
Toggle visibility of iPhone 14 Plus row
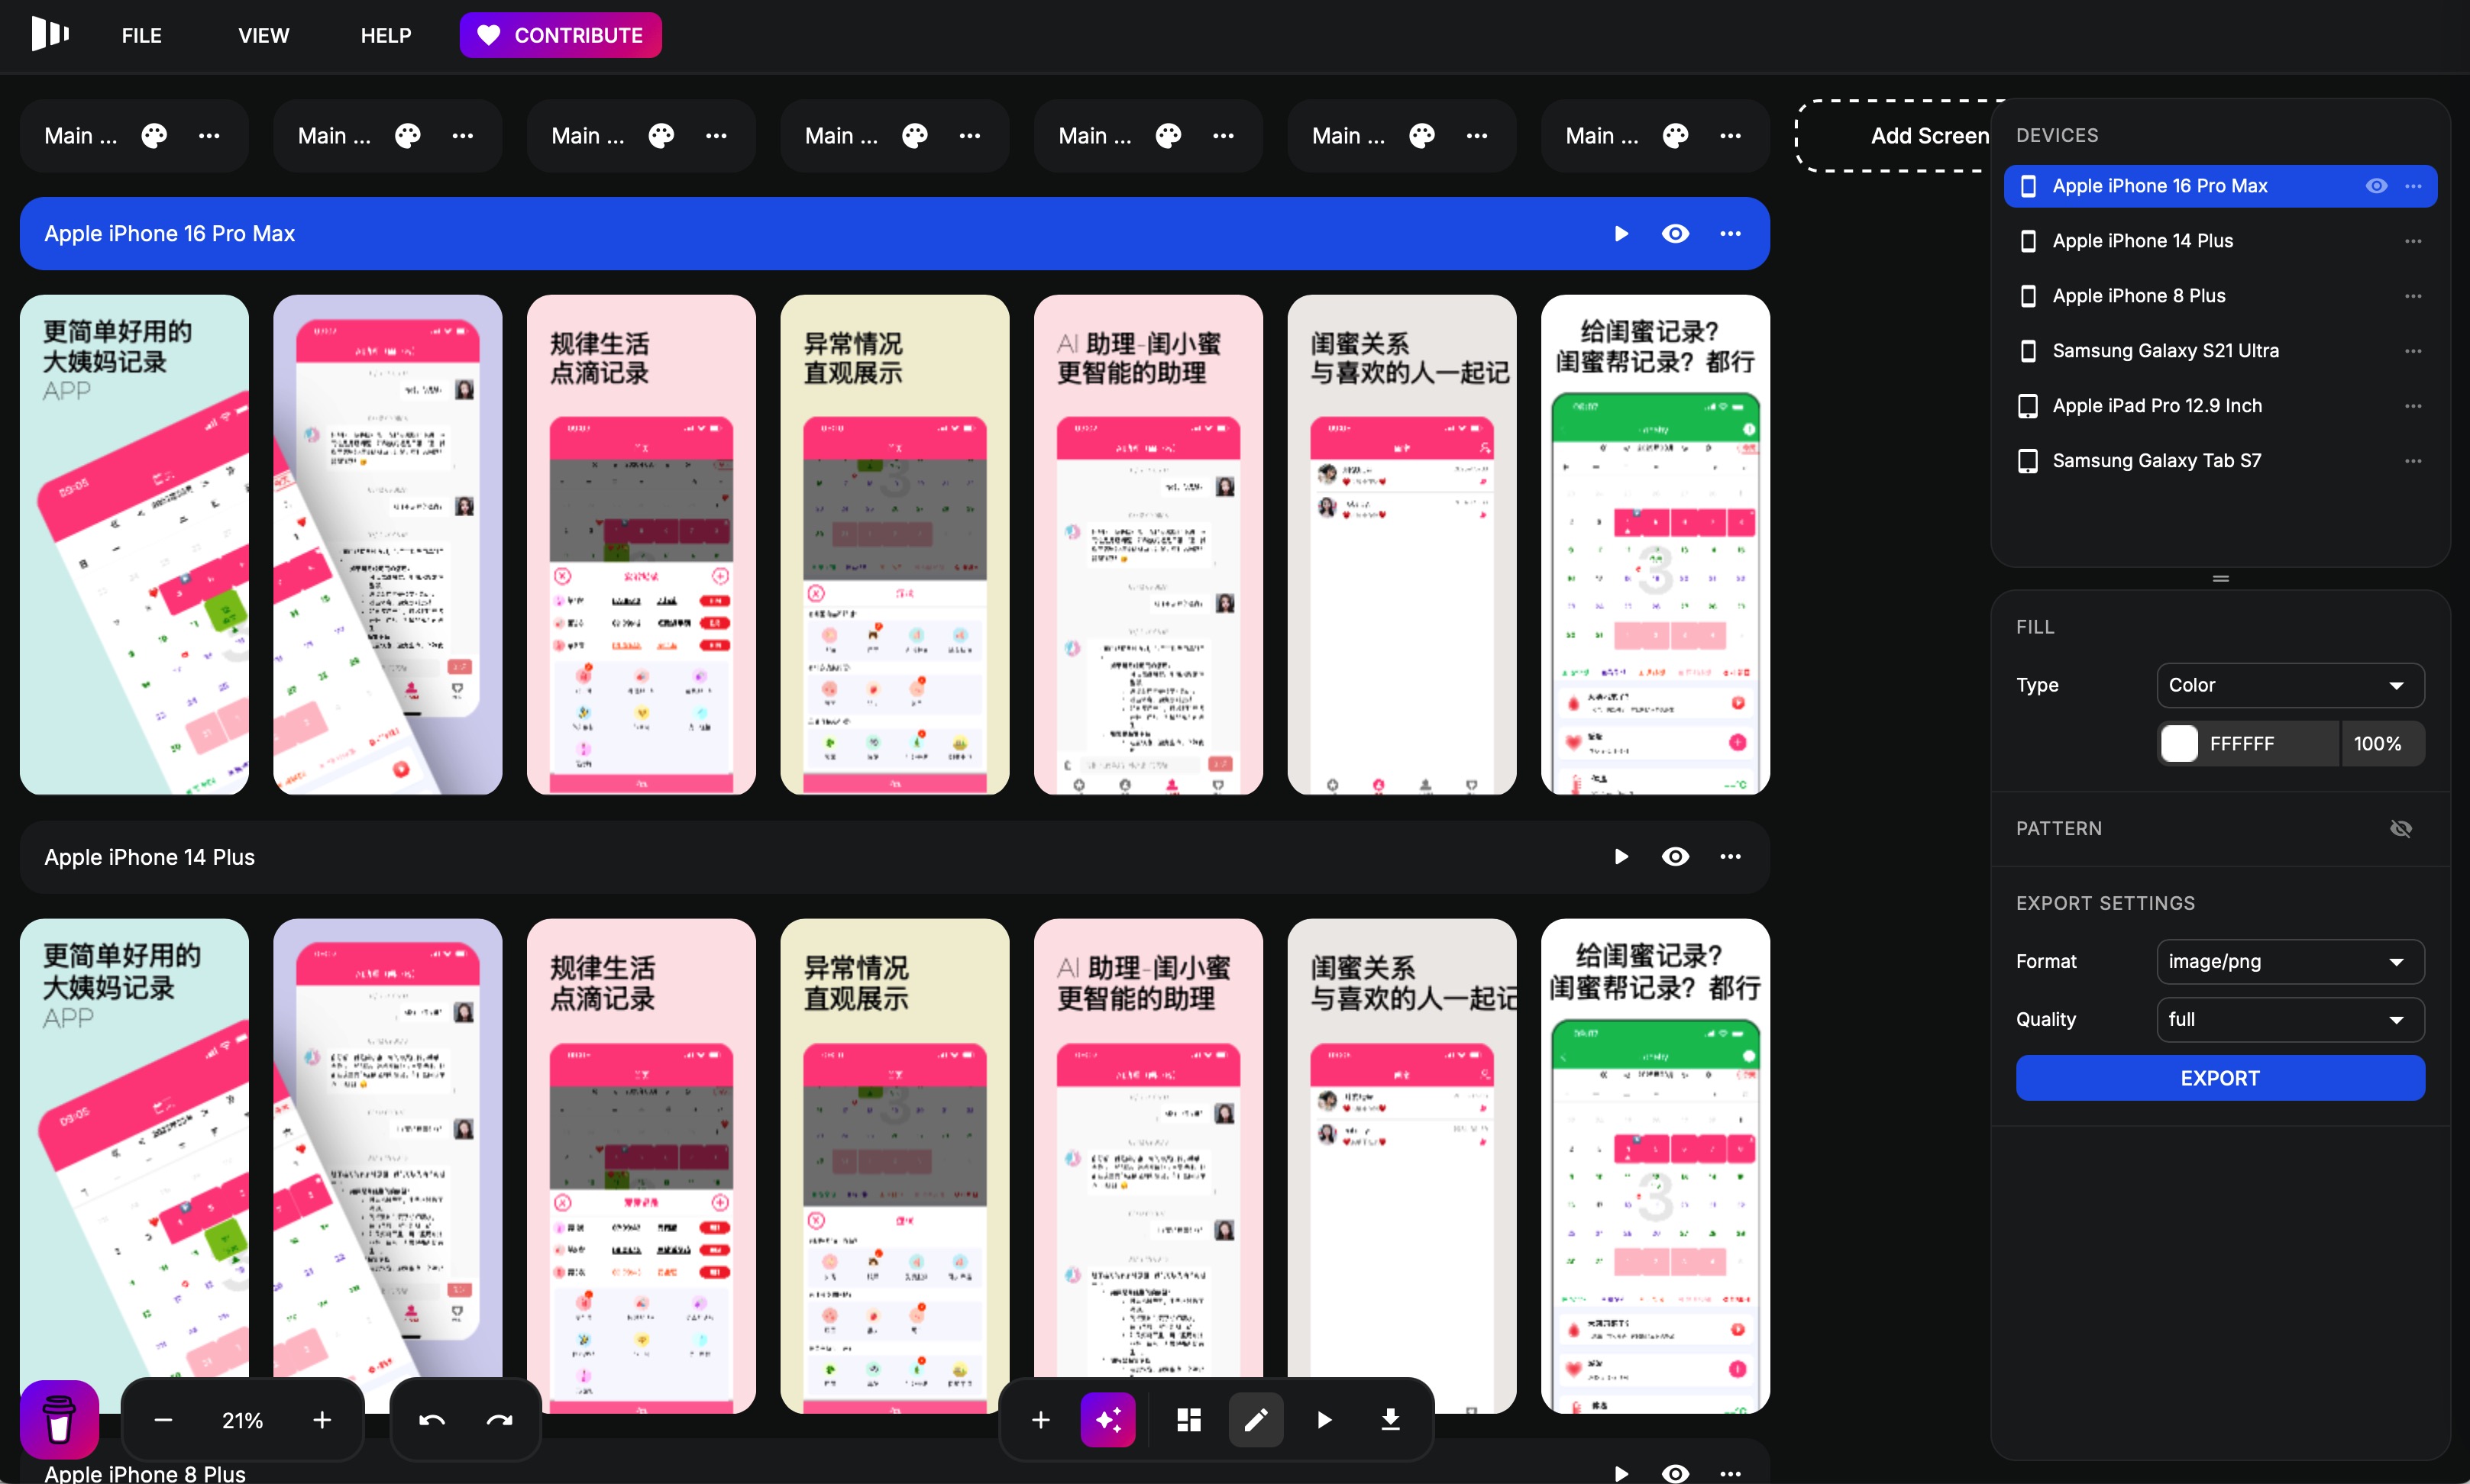pos(1675,856)
